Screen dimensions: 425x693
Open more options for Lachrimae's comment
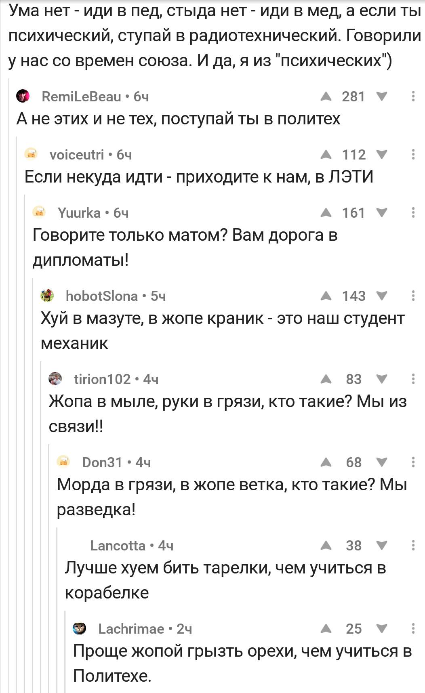[413, 629]
